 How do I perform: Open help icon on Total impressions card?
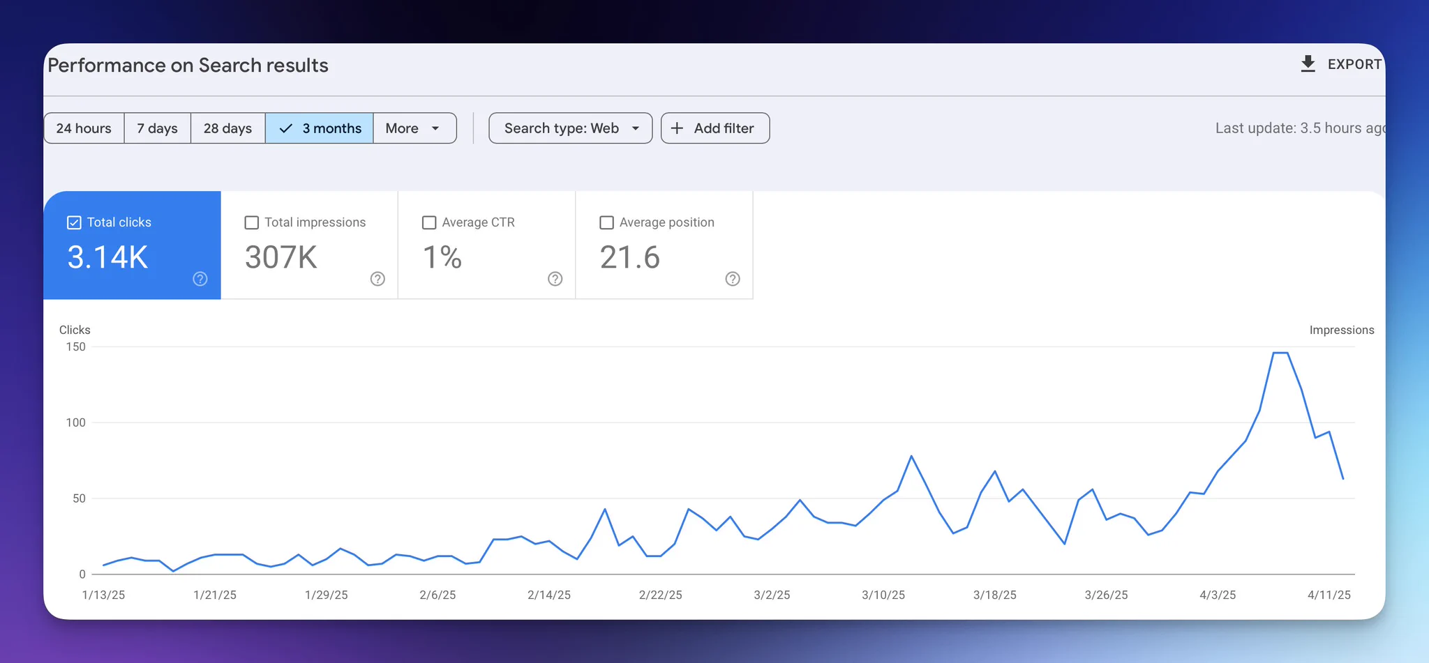click(x=377, y=279)
